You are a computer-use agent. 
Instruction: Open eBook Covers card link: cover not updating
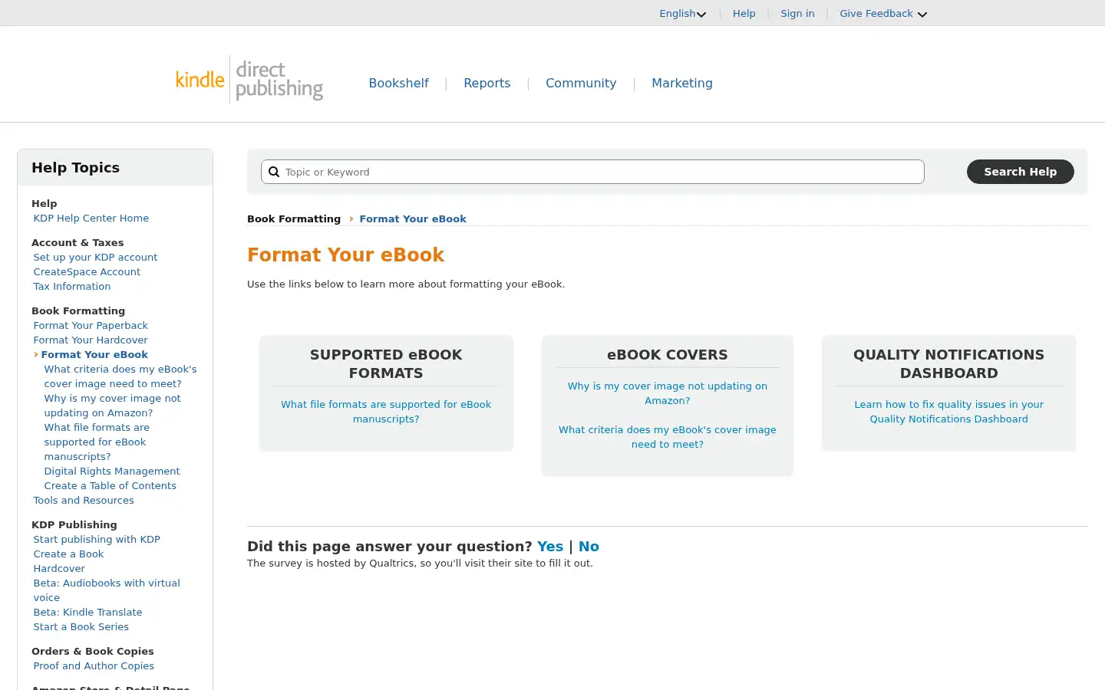[x=667, y=393]
